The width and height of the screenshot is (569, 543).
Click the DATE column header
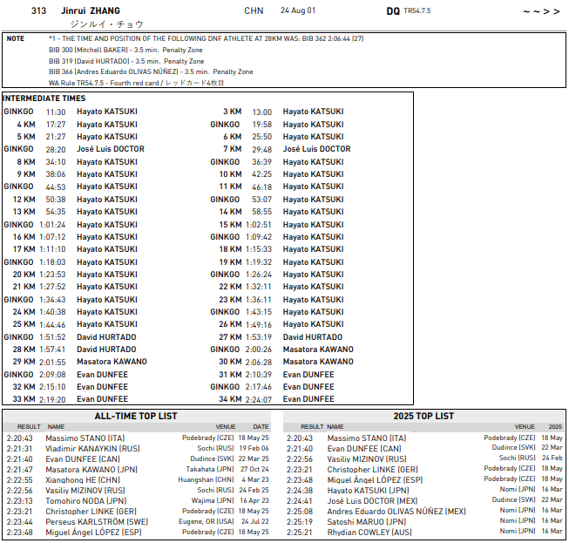click(261, 427)
